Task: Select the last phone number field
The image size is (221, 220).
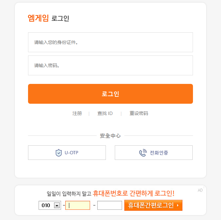Action: 110,205
